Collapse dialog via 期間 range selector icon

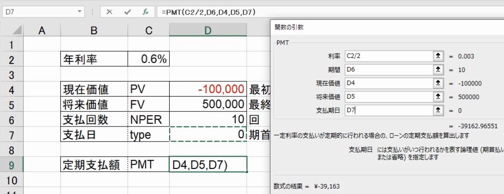coord(437,70)
